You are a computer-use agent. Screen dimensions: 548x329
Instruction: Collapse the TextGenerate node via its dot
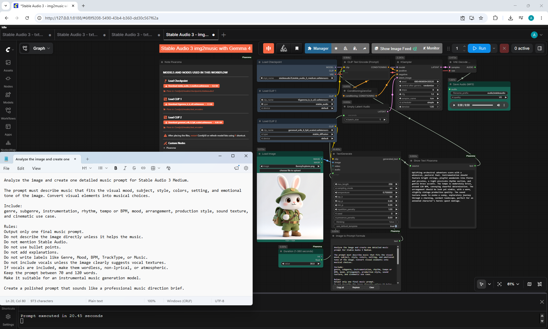334,154
